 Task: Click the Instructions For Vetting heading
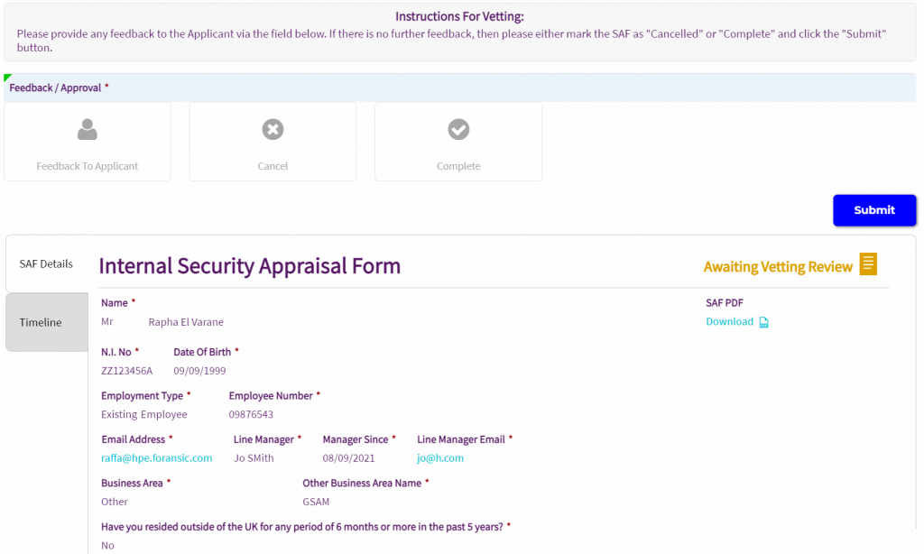pyautogui.click(x=459, y=16)
